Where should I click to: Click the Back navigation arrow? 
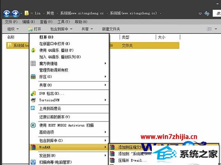coord(7,13)
